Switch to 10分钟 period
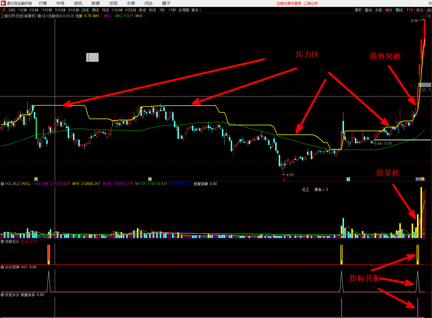Viewport: 432px width, 318px height. click(x=117, y=10)
